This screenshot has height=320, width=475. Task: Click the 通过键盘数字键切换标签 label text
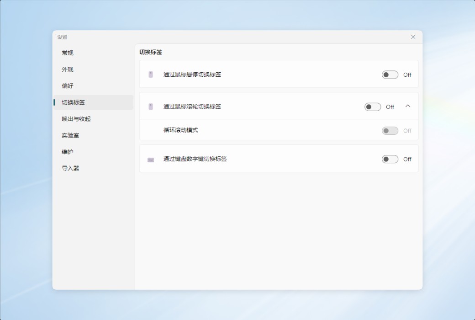click(195, 159)
